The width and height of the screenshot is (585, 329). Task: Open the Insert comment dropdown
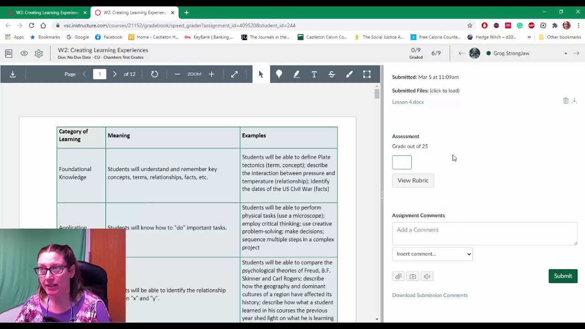point(432,254)
